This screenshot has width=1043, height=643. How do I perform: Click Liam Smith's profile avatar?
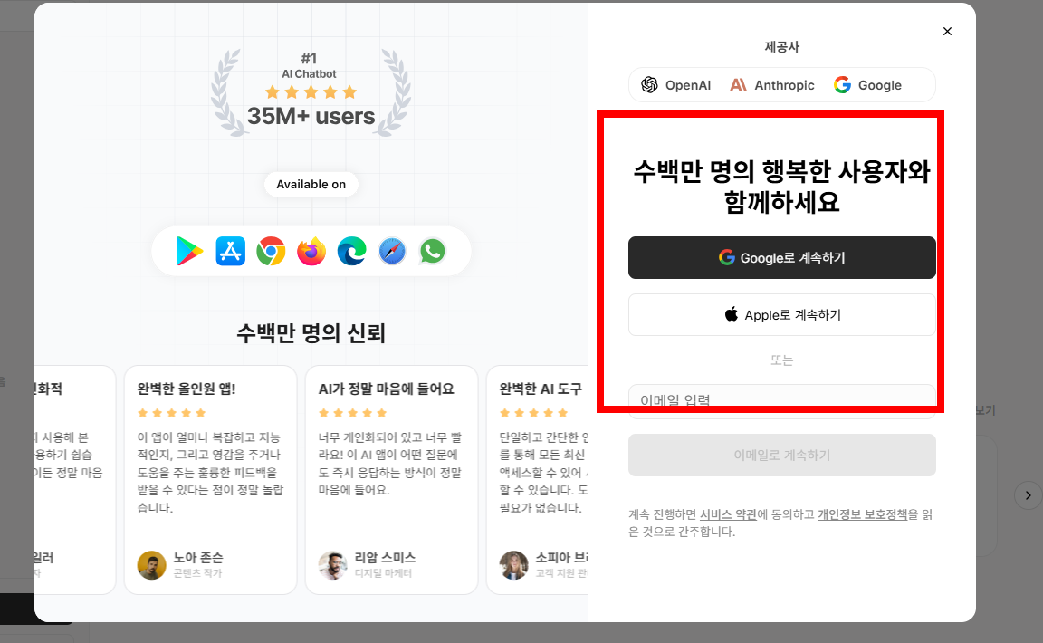click(x=332, y=563)
